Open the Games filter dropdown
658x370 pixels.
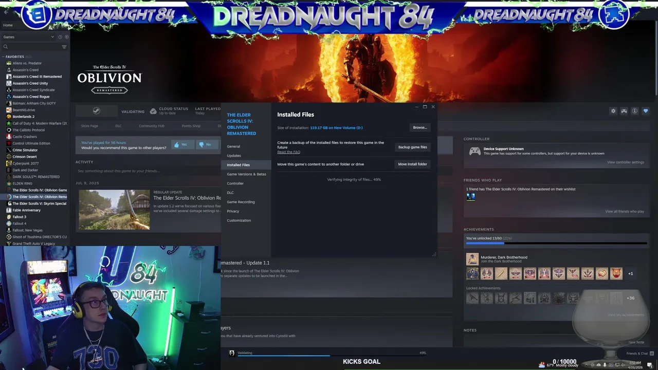click(x=28, y=37)
